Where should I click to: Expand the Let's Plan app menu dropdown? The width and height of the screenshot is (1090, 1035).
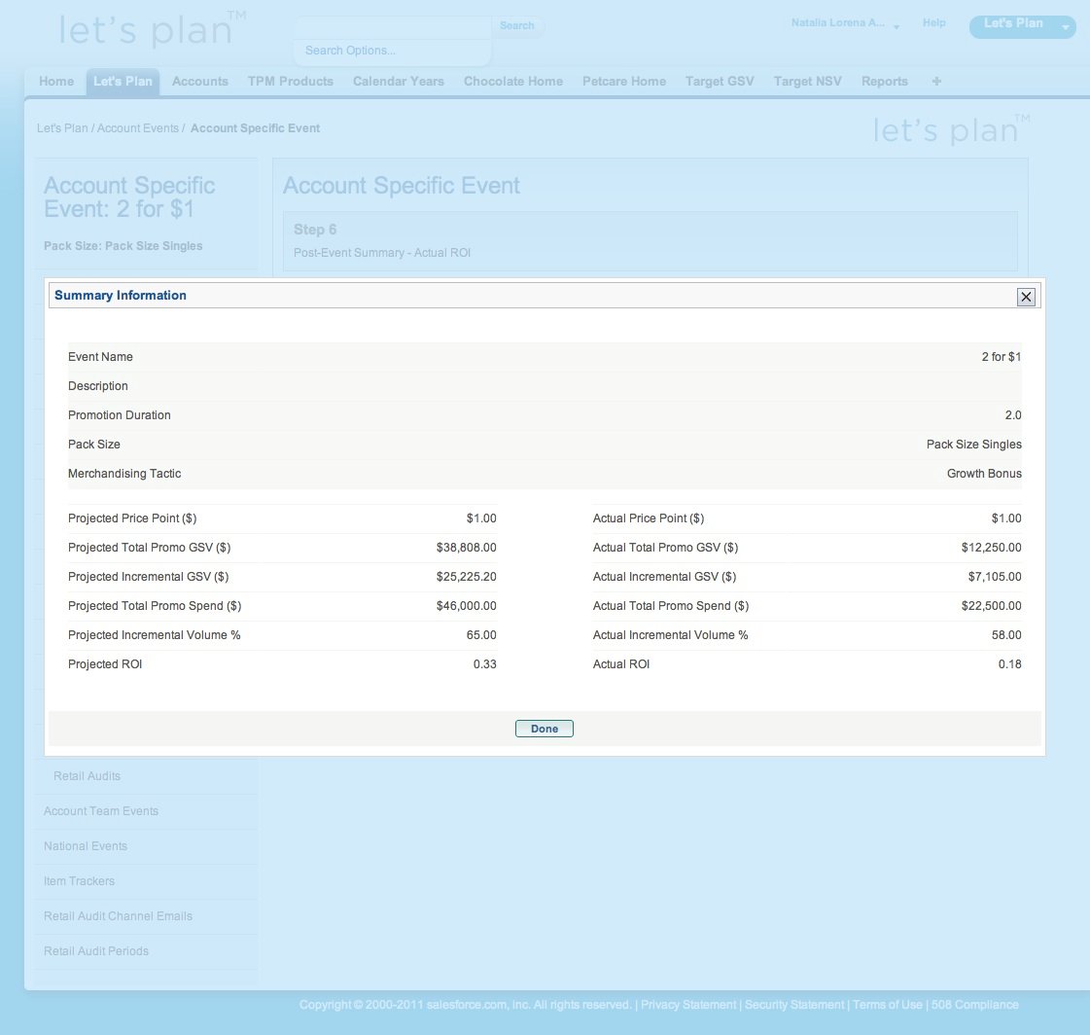(1065, 28)
